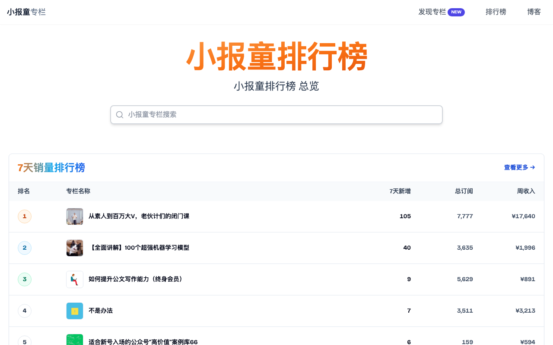
Task: Click the 总订阅 column header
Action: tap(464, 191)
